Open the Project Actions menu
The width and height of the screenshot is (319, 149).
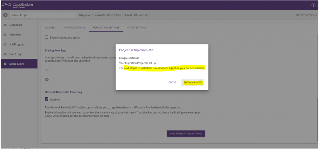pos(307,15)
